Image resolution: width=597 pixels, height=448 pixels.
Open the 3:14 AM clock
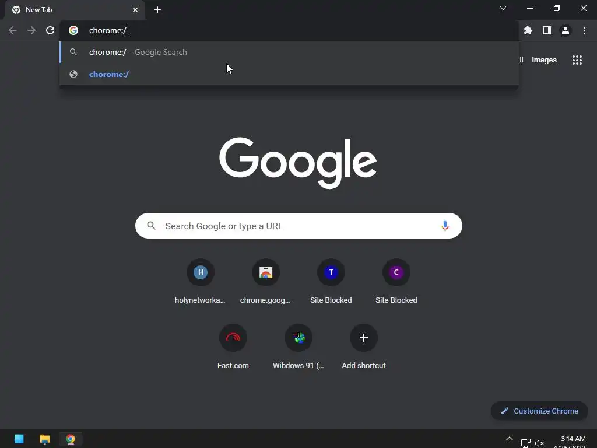click(x=573, y=439)
